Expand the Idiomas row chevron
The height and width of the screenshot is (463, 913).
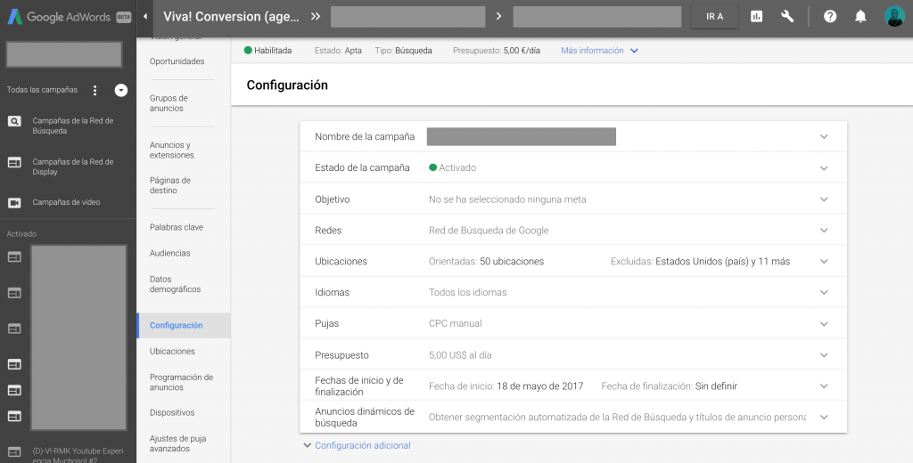click(x=824, y=293)
